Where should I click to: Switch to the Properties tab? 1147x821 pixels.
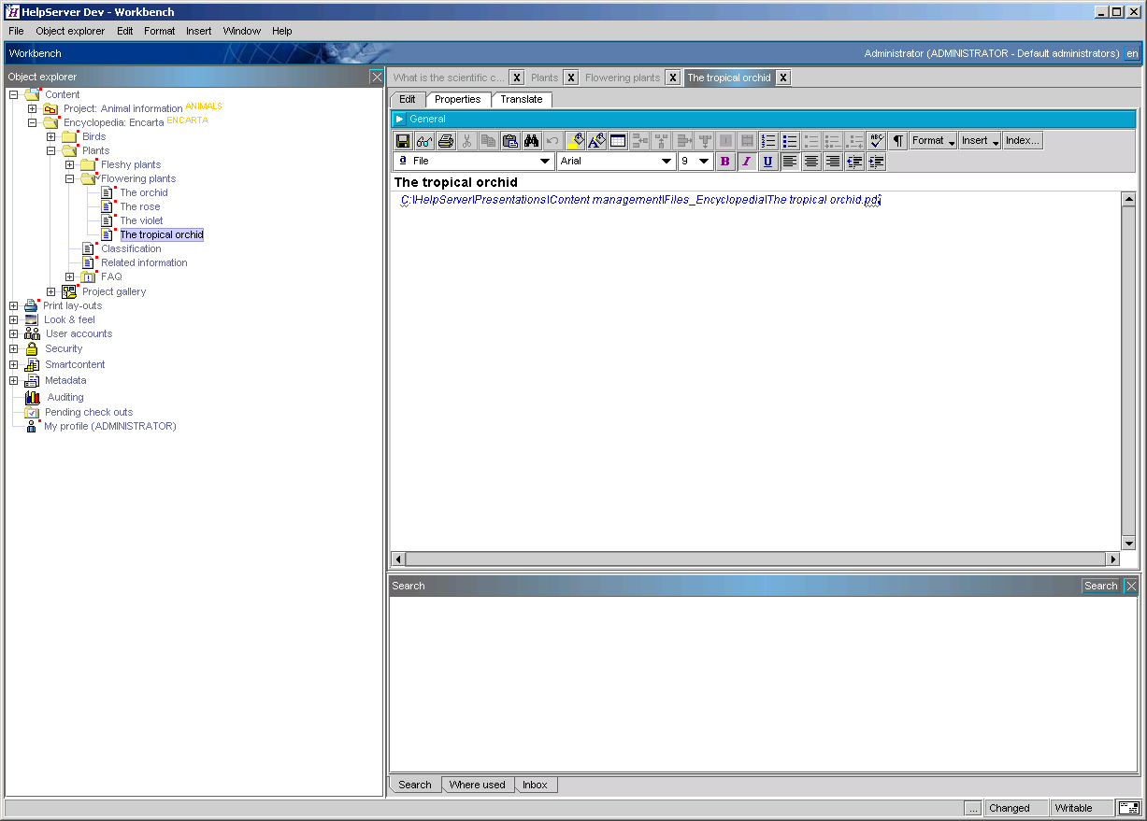coord(458,99)
